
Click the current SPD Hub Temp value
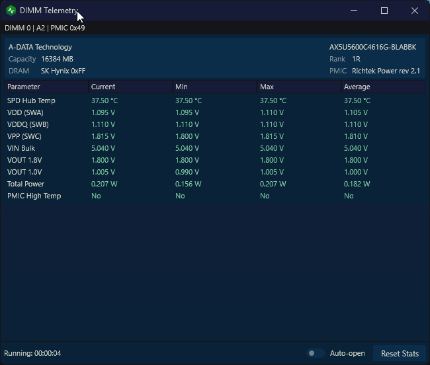[x=105, y=101]
